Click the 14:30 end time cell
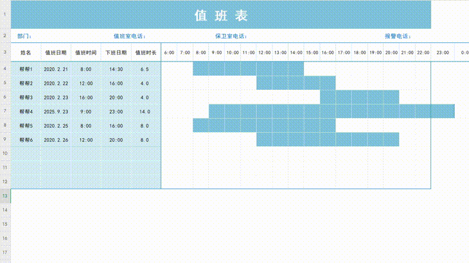This screenshot has height=263, width=469. tap(116, 69)
